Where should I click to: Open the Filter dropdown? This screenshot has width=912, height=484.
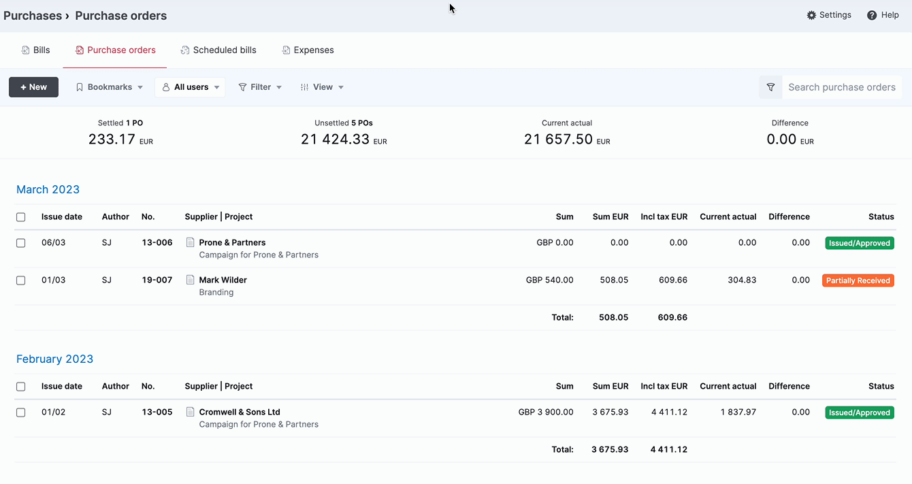pyautogui.click(x=260, y=87)
